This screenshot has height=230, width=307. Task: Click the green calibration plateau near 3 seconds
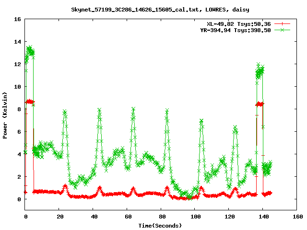click(30, 51)
